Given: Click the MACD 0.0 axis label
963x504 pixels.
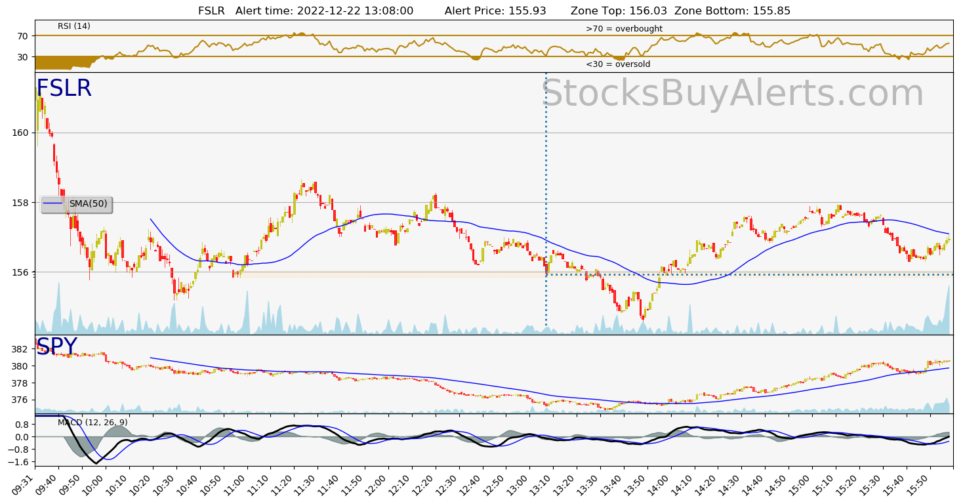Looking at the screenshot, I should coord(22,436).
